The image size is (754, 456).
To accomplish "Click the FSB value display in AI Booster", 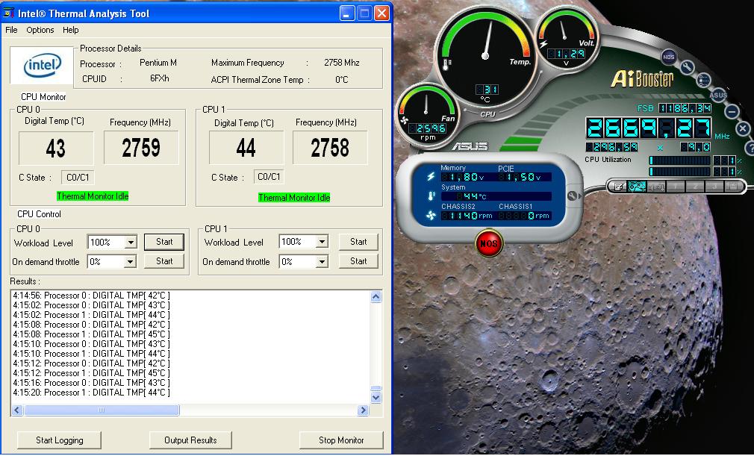I will click(685, 108).
